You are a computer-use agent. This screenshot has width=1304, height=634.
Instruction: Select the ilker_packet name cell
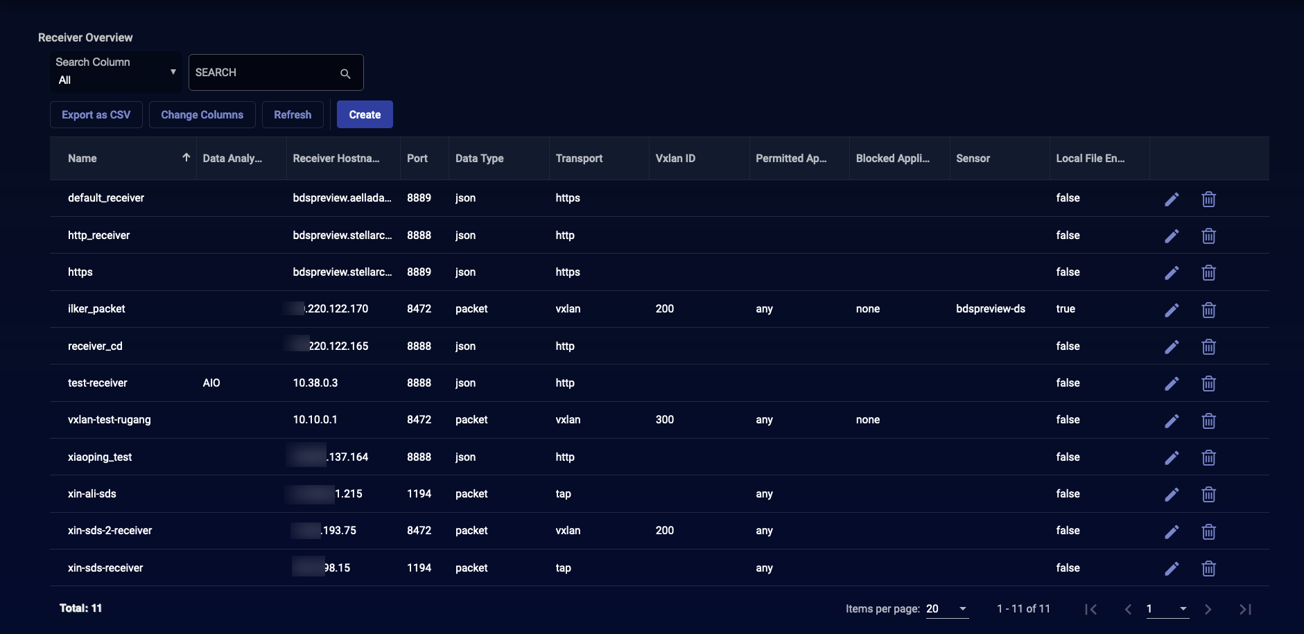tap(96, 309)
